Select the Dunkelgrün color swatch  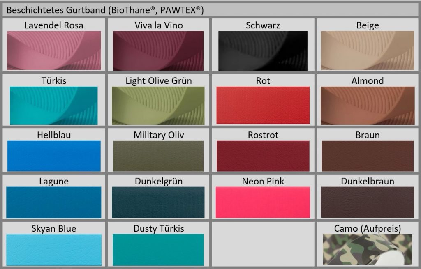coord(158,202)
